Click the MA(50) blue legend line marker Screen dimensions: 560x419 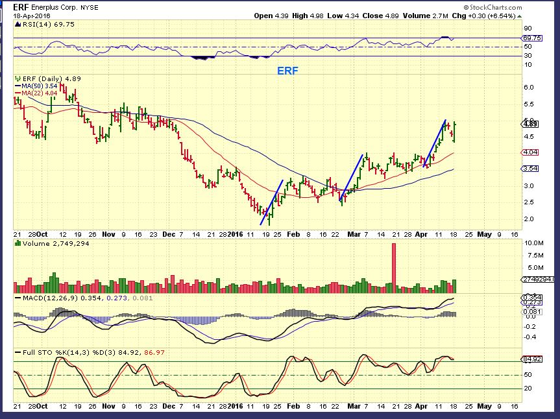[x=18, y=86]
